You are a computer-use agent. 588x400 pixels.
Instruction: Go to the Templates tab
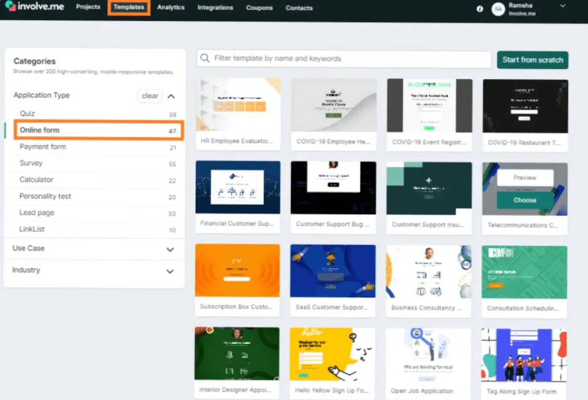tap(129, 7)
